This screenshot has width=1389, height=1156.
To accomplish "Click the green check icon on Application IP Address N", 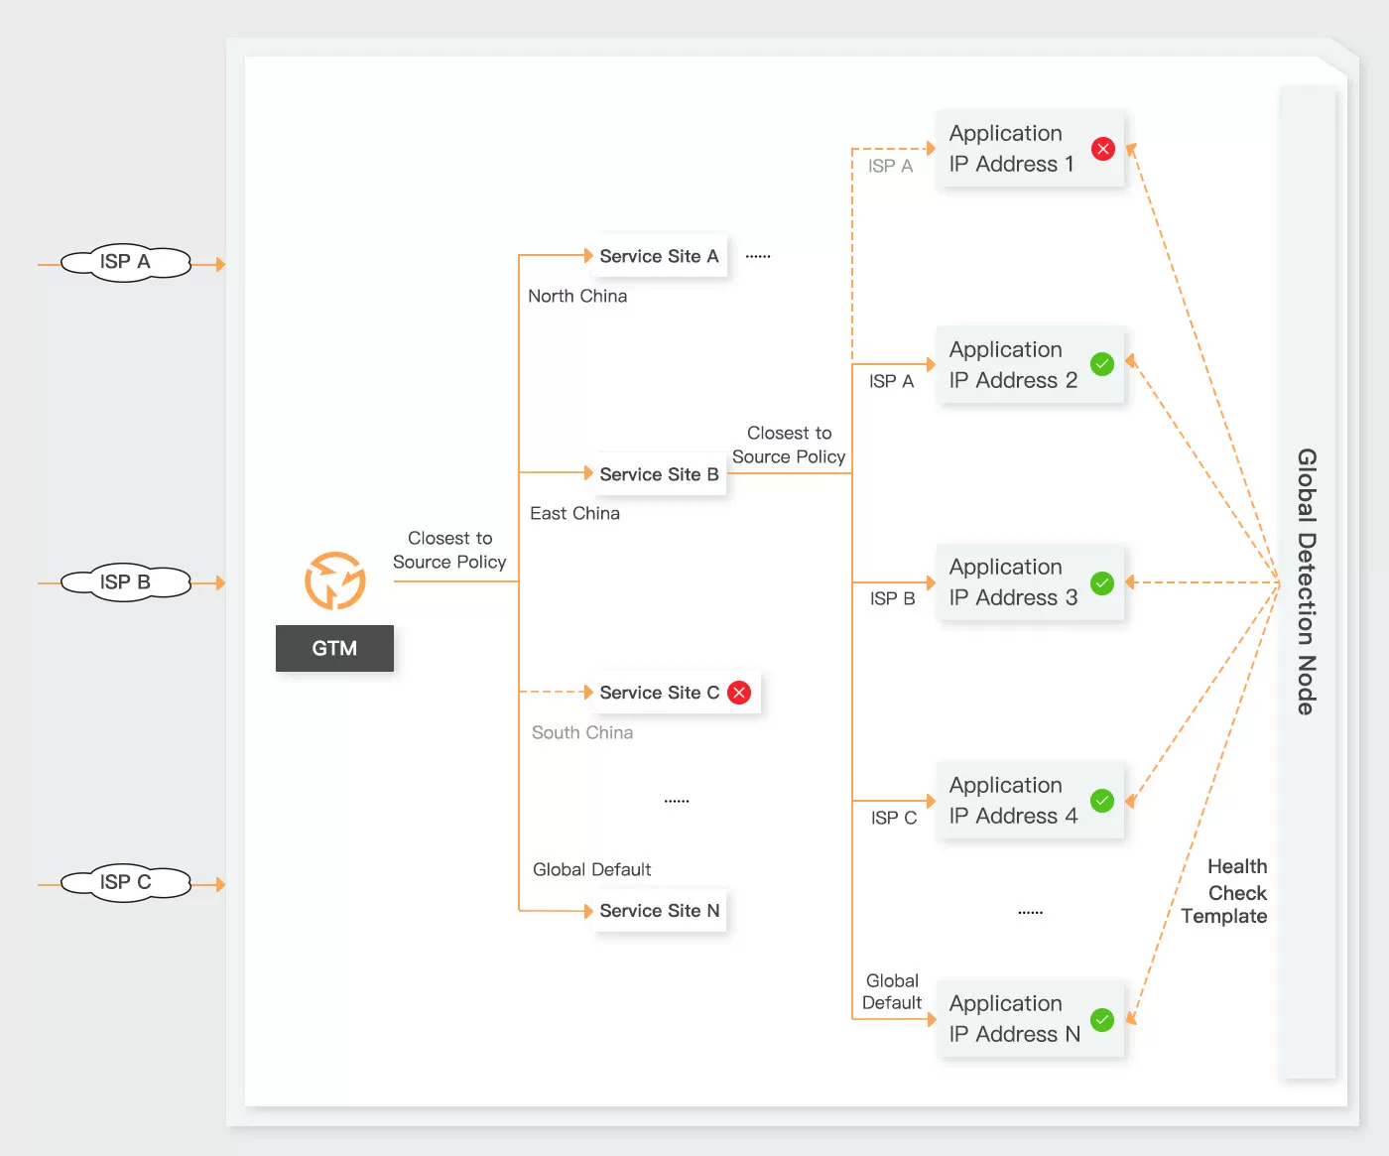I will pos(1101,1019).
